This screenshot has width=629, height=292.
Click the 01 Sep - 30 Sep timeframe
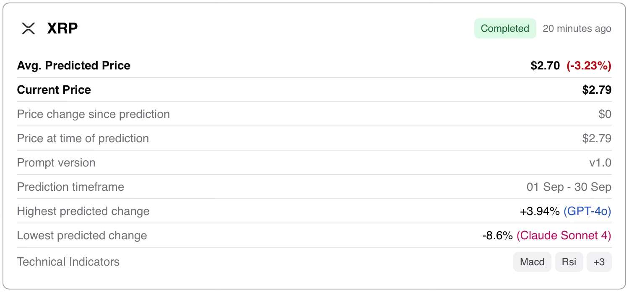(569, 187)
